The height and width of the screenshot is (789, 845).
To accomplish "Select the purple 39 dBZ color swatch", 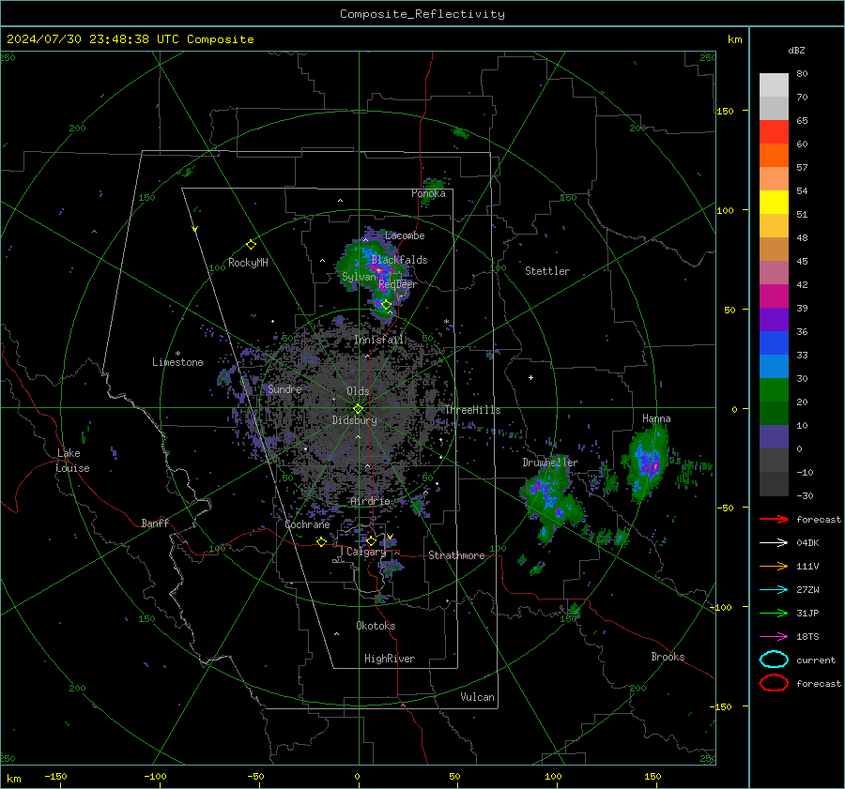I will tap(774, 320).
